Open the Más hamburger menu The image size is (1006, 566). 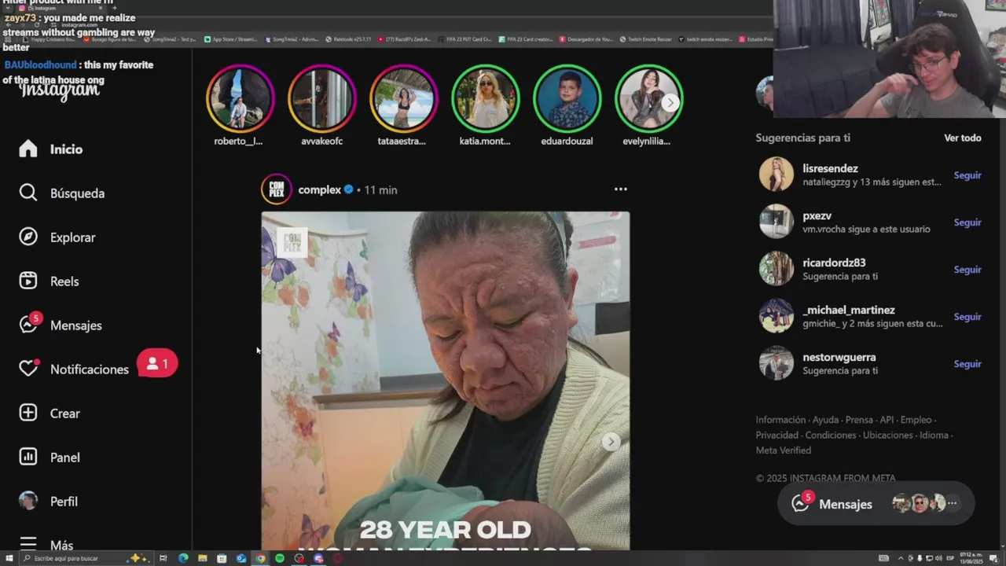[28, 544]
